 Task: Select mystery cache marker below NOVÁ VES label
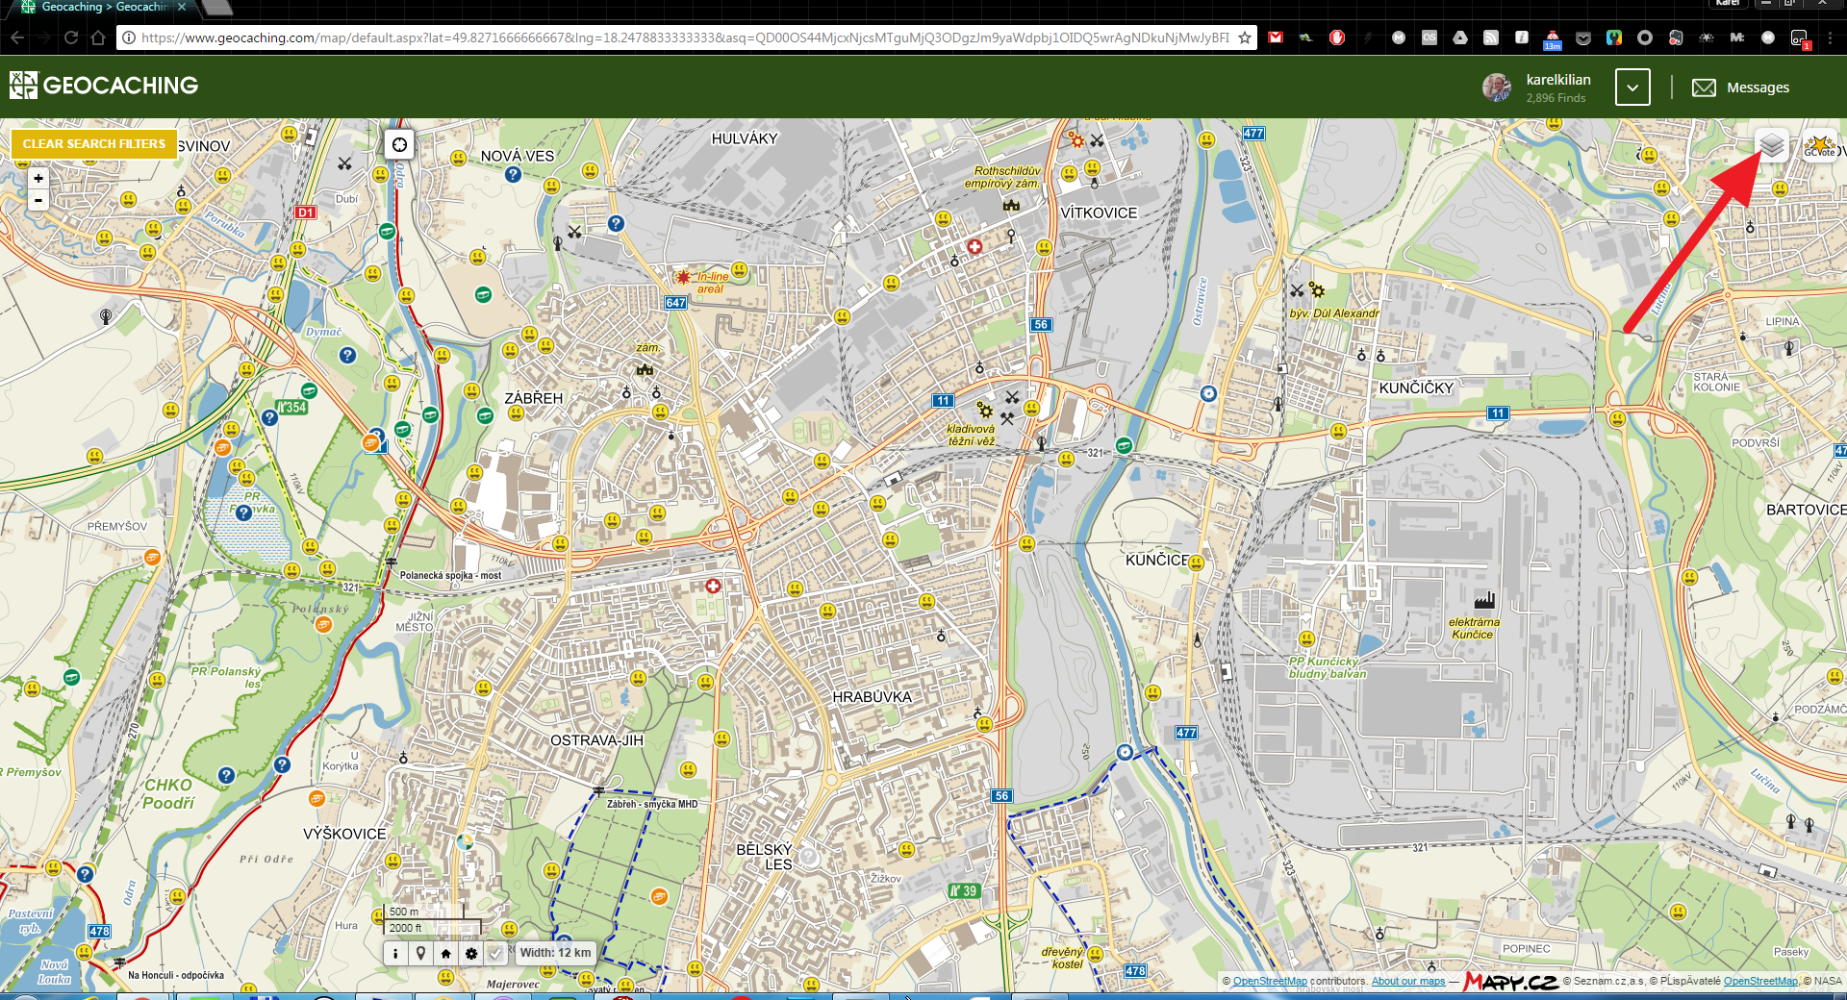coord(513,174)
